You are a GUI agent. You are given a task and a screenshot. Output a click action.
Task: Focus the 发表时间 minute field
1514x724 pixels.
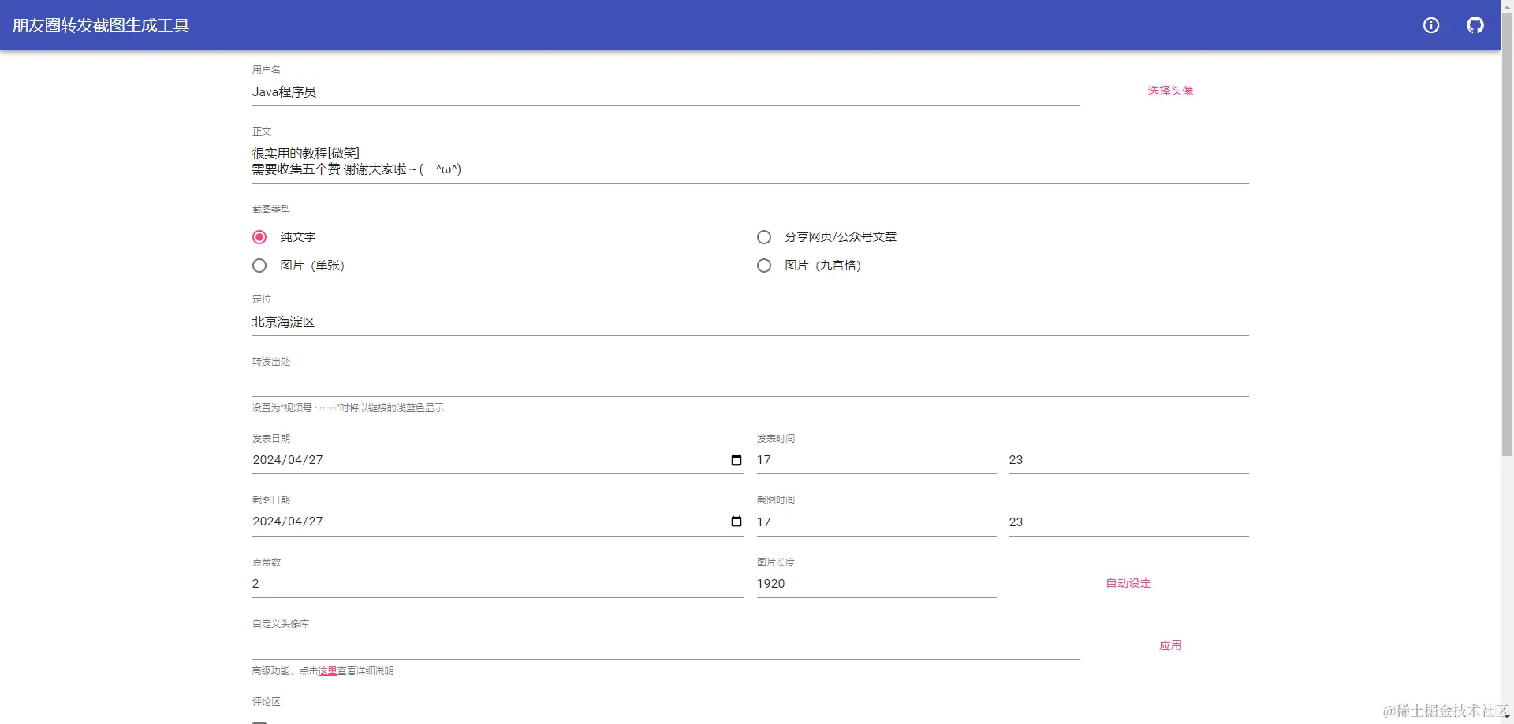(x=1128, y=460)
